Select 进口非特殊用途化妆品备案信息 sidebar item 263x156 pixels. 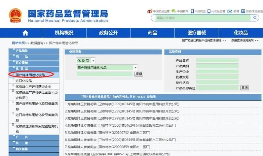(x=37, y=117)
